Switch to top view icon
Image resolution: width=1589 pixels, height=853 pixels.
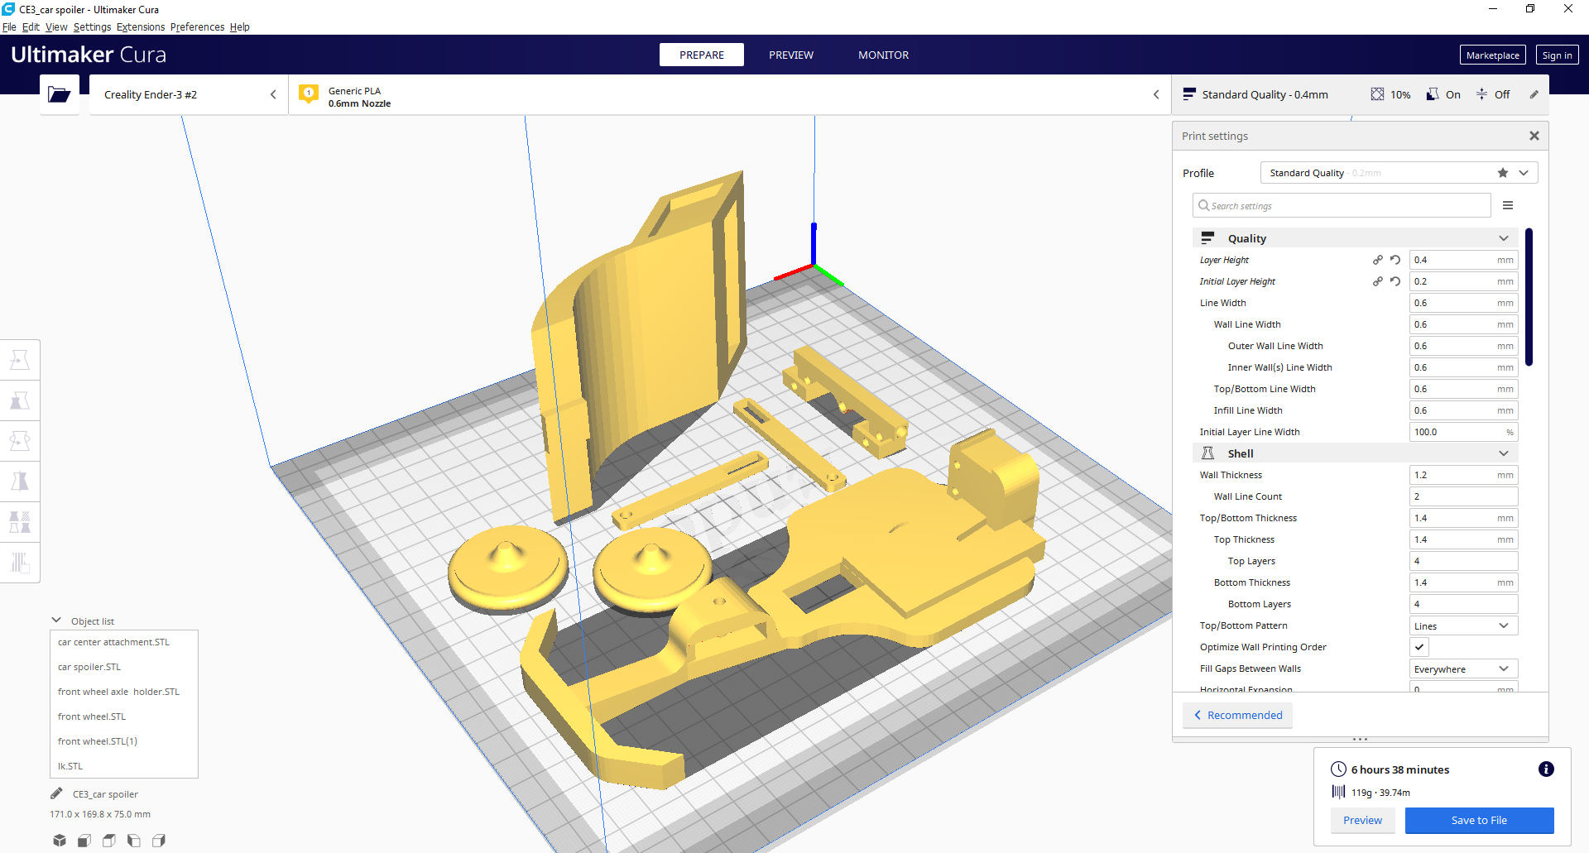pyautogui.click(x=109, y=841)
